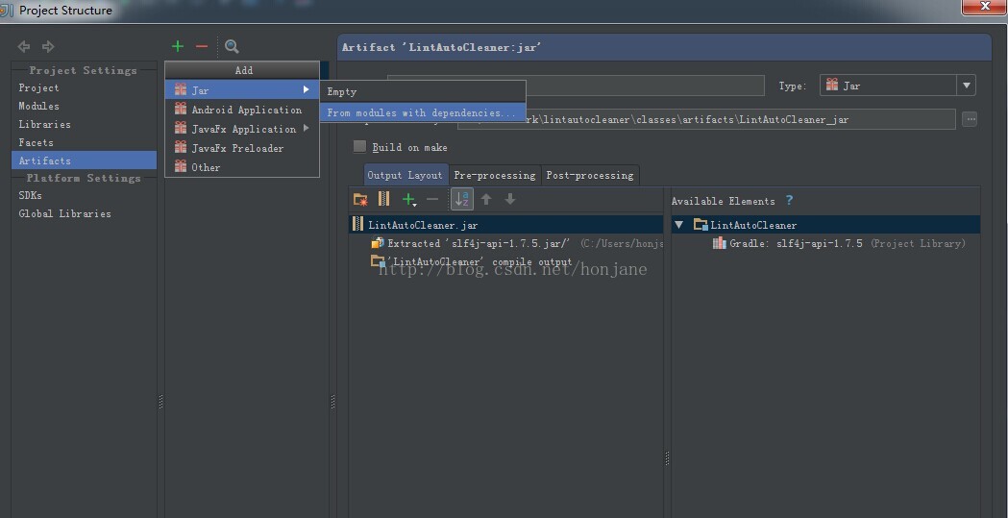Go forward with the right arrow icon
The width and height of the screenshot is (1008, 518).
click(48, 46)
